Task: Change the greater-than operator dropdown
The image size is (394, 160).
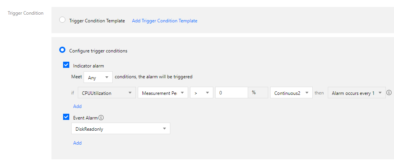Action: pyautogui.click(x=201, y=93)
